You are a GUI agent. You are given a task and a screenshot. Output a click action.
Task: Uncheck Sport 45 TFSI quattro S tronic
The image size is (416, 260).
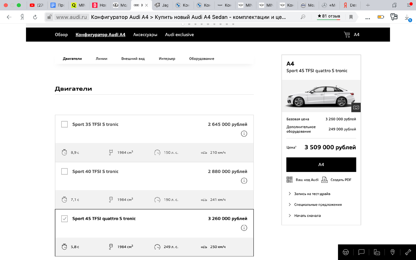coord(64,218)
